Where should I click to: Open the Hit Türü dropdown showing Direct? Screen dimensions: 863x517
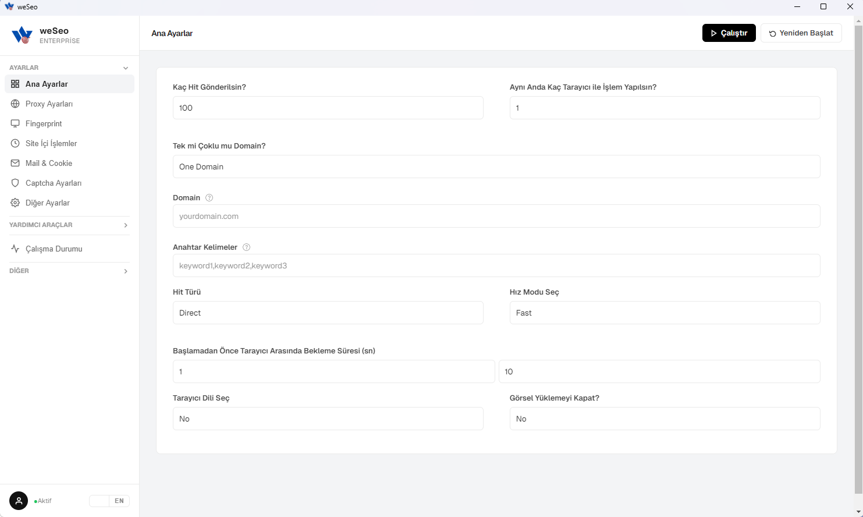coord(328,313)
